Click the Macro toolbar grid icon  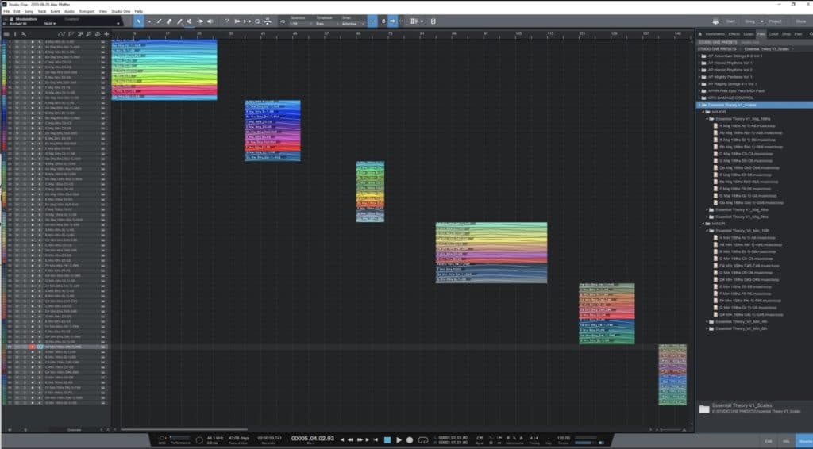414,21
